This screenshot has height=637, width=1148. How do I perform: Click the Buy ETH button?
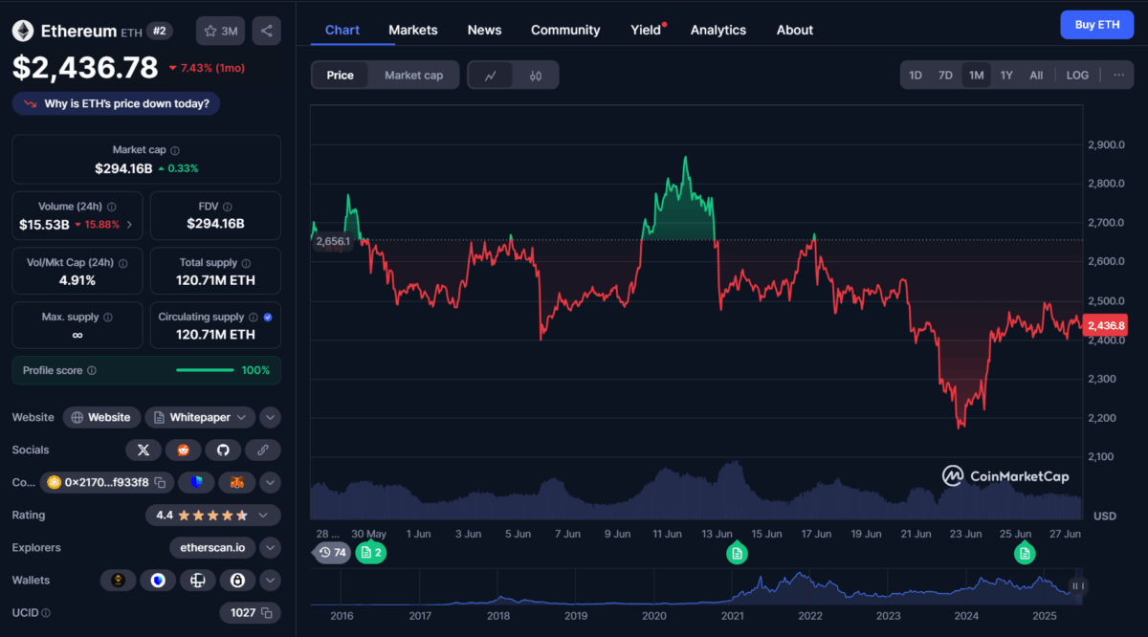point(1096,25)
